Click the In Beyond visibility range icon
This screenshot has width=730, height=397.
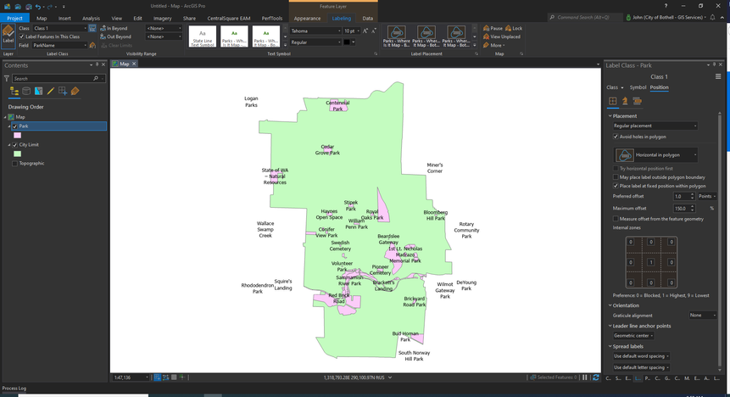point(103,29)
